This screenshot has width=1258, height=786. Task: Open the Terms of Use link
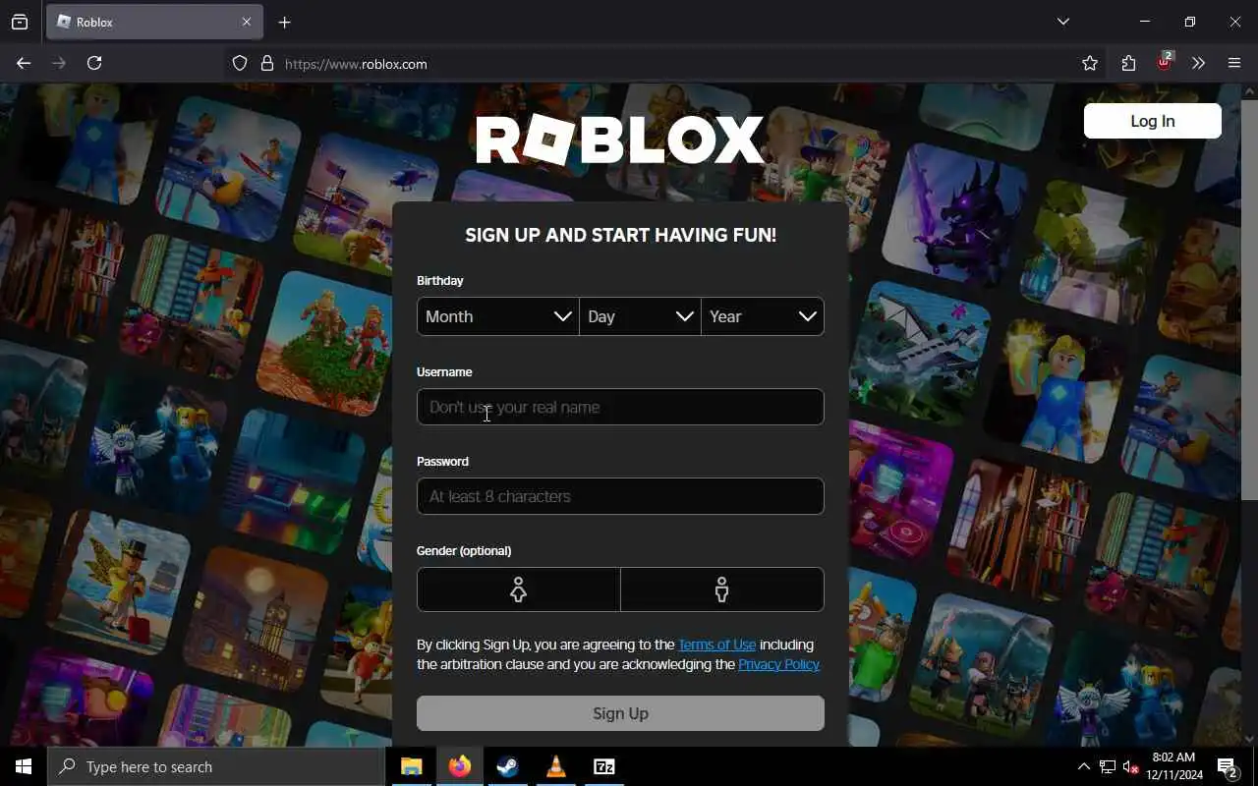[x=717, y=645]
